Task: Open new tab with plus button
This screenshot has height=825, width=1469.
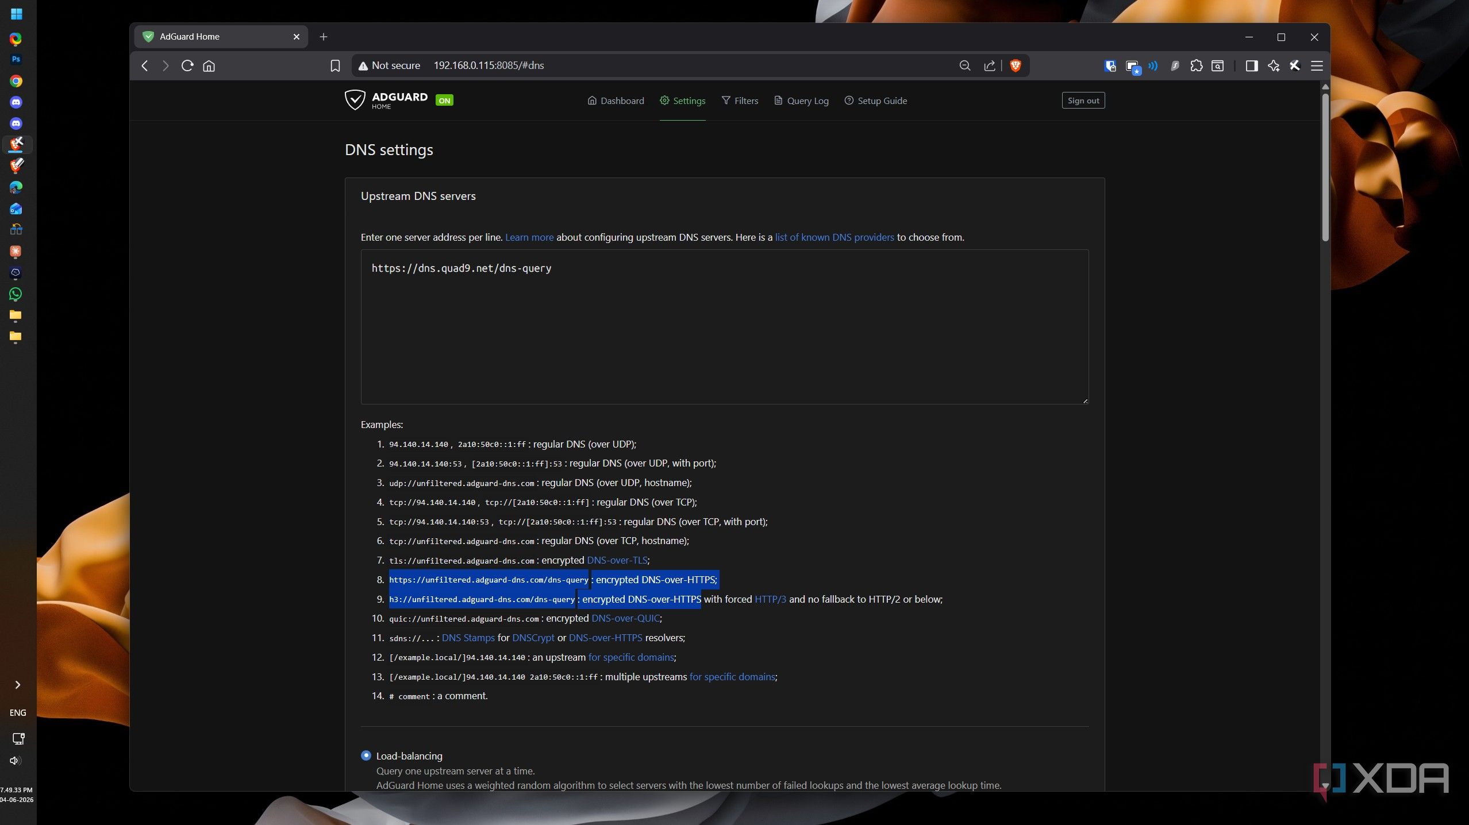Action: tap(324, 37)
